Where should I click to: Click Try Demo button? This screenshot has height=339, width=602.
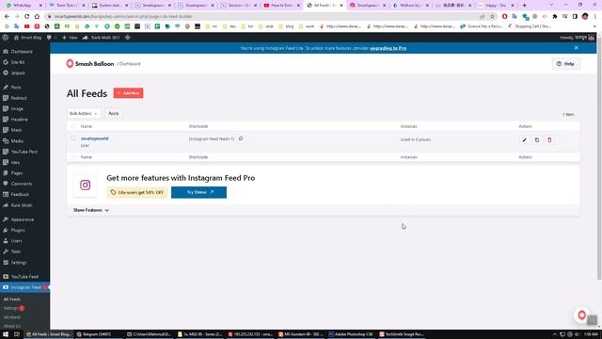pyautogui.click(x=198, y=192)
